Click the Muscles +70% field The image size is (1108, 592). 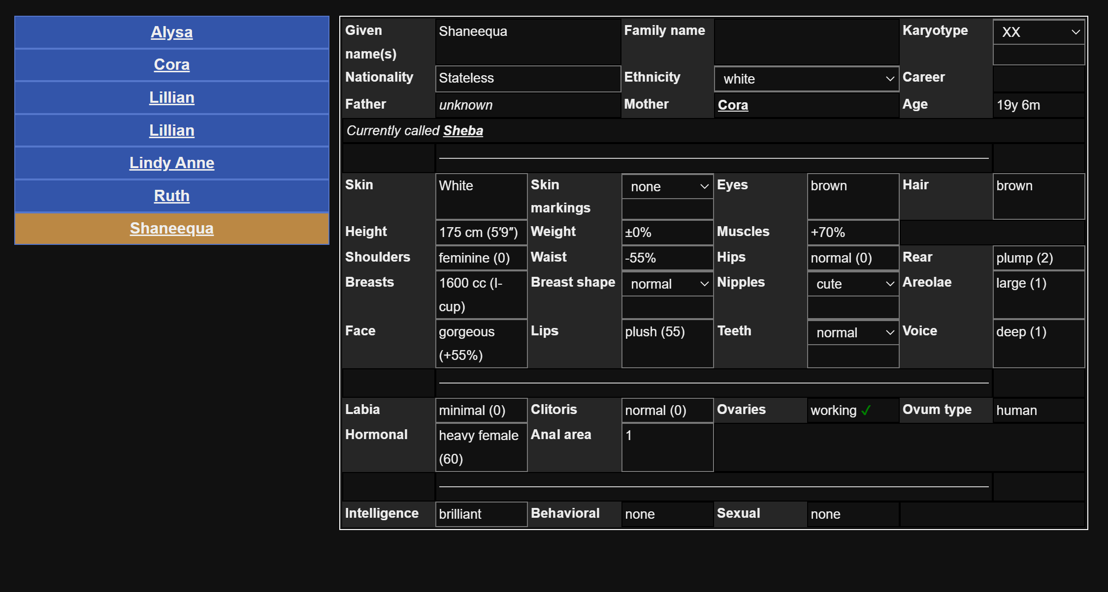tap(853, 232)
